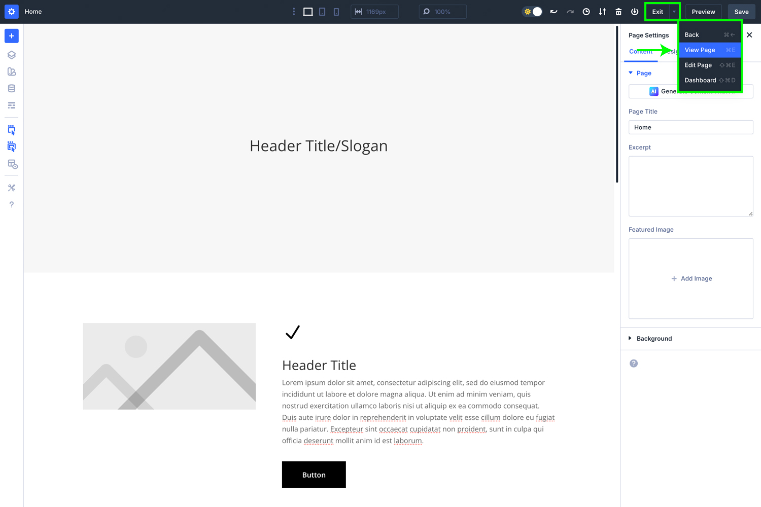The height and width of the screenshot is (507, 761).
Task: Open the Exit dropdown arrow
Action: click(x=674, y=11)
